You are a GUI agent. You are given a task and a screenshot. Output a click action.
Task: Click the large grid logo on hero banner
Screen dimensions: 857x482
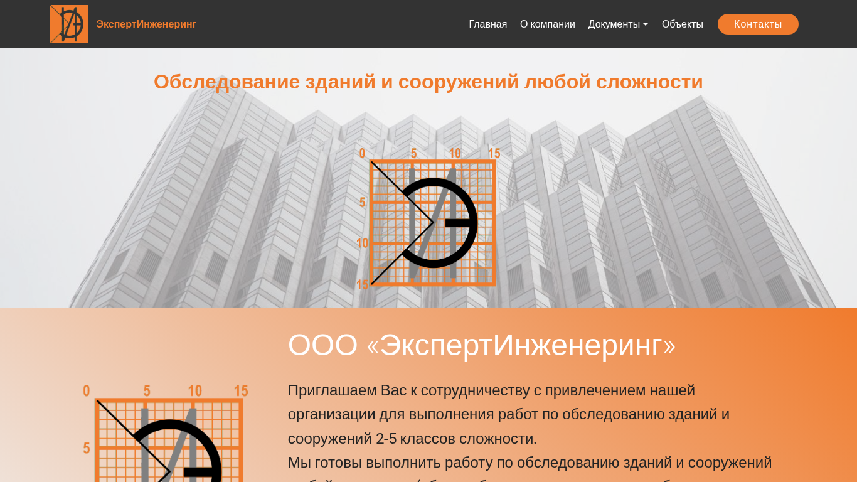(428, 219)
